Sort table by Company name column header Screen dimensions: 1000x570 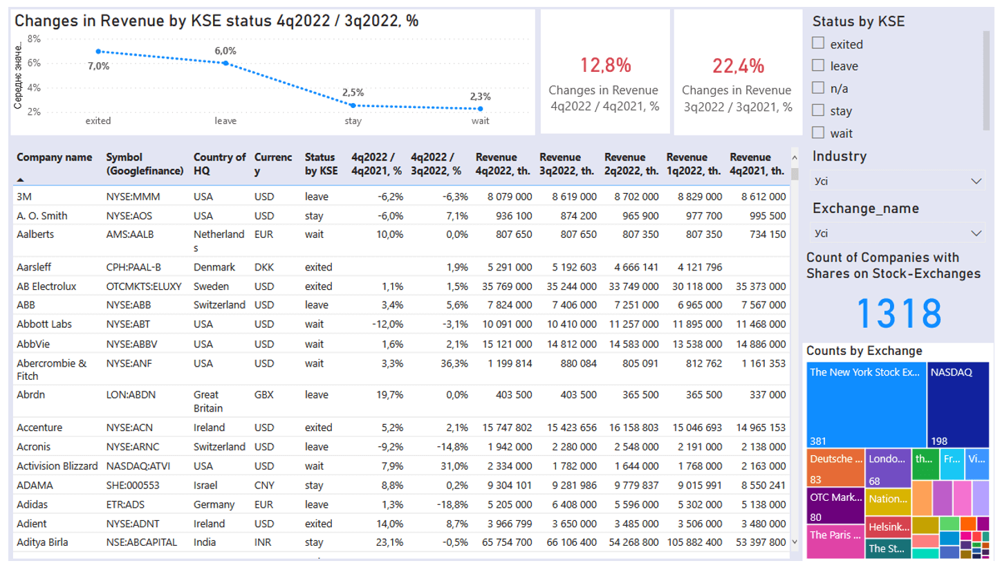coord(54,157)
